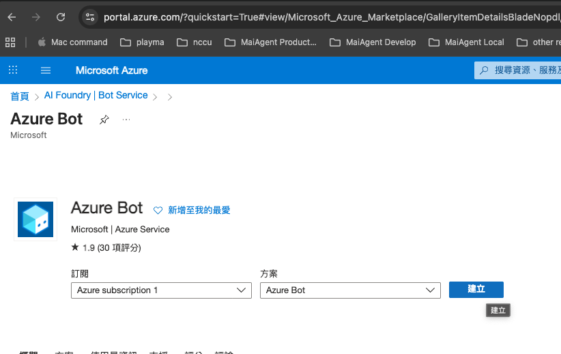Open the Microsoft apps waffle launcher
Image resolution: width=561 pixels, height=354 pixels.
pyautogui.click(x=13, y=70)
